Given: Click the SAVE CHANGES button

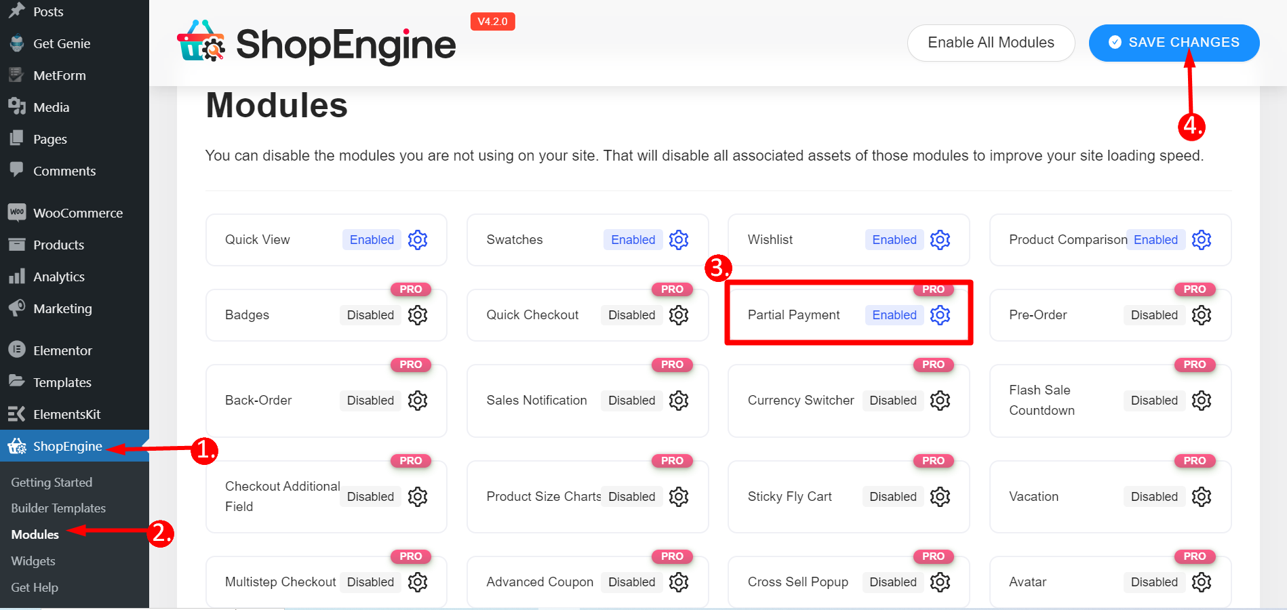Looking at the screenshot, I should click(1173, 42).
